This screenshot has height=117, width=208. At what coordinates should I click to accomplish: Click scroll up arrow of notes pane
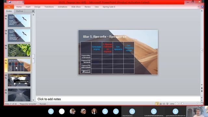click(x=202, y=98)
